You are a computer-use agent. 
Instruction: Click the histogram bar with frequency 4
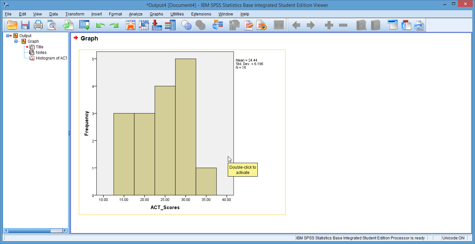[165, 141]
